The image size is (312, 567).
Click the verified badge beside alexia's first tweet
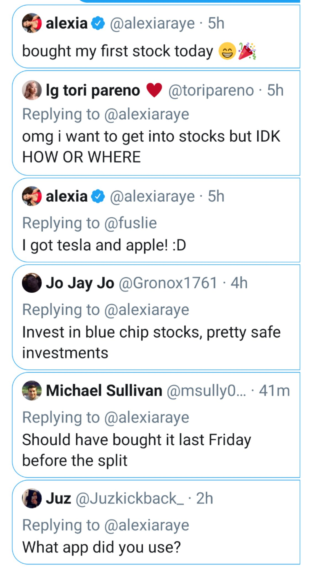[x=98, y=23]
